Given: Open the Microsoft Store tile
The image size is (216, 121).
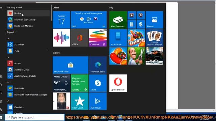Looking at the screenshot, I should coord(71,65).
